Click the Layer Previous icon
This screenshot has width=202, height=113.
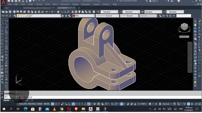(66, 16)
